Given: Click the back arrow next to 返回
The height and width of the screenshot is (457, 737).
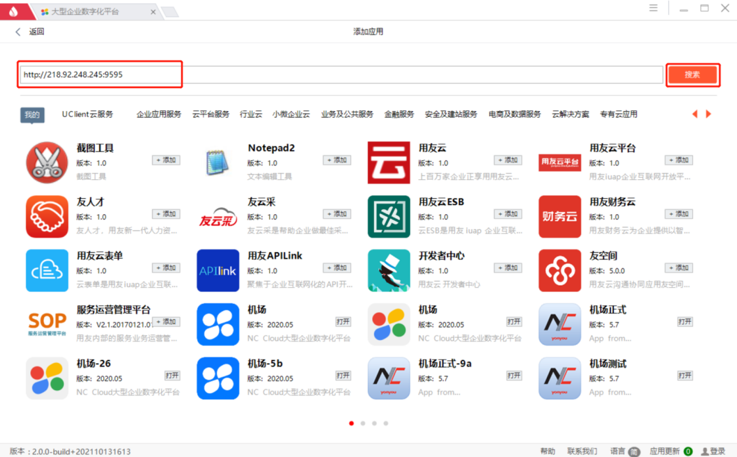Looking at the screenshot, I should (18, 32).
